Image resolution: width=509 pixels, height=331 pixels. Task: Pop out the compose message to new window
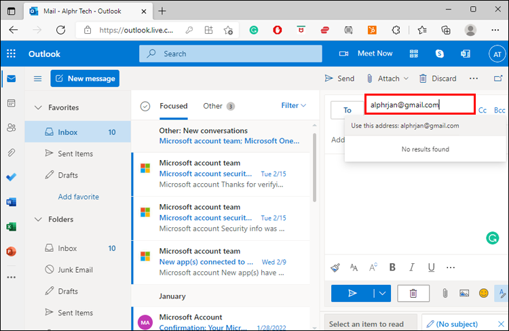click(x=498, y=78)
